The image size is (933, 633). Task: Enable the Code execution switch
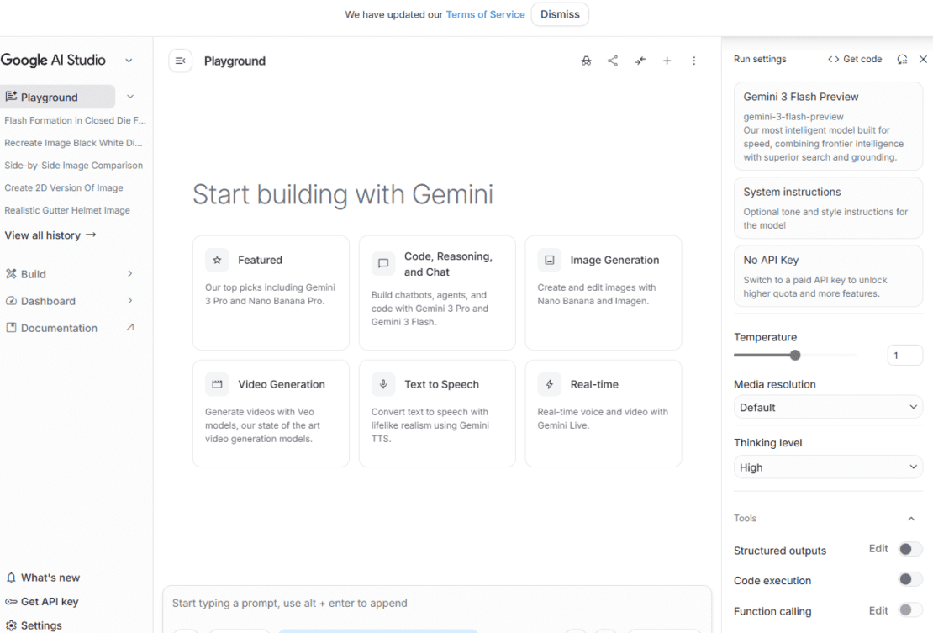(x=909, y=579)
